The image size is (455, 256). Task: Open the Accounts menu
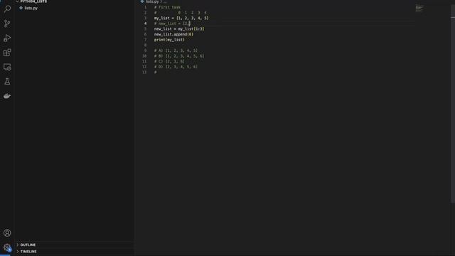coord(7,233)
